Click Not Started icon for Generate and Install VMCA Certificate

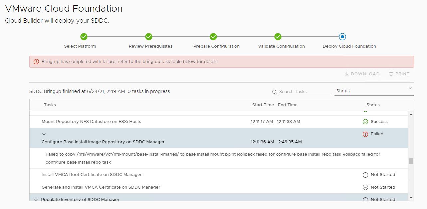click(365, 187)
